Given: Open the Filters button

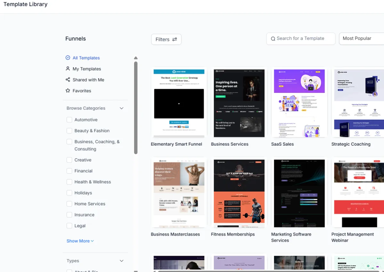Looking at the screenshot, I should (166, 39).
